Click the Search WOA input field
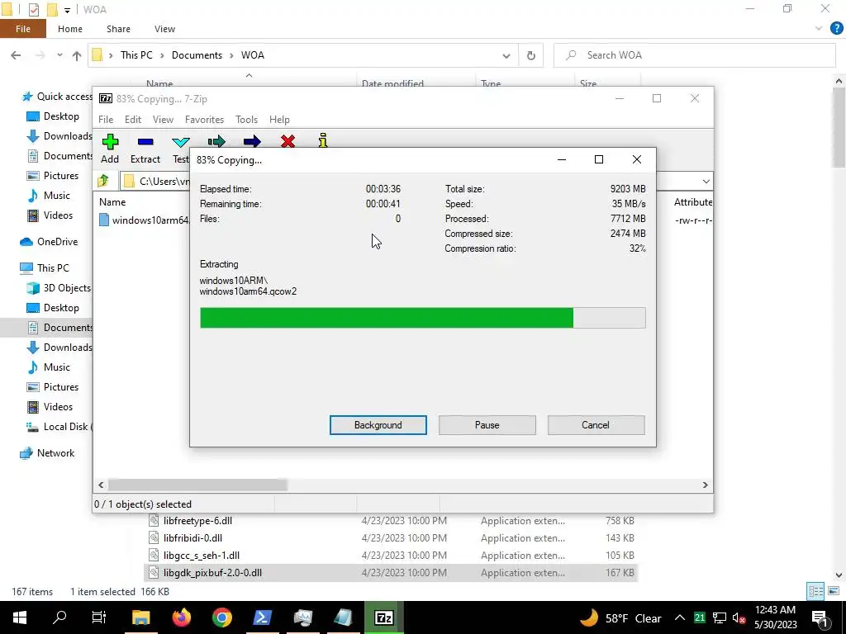Viewport: 846px width, 634px height. [695, 55]
